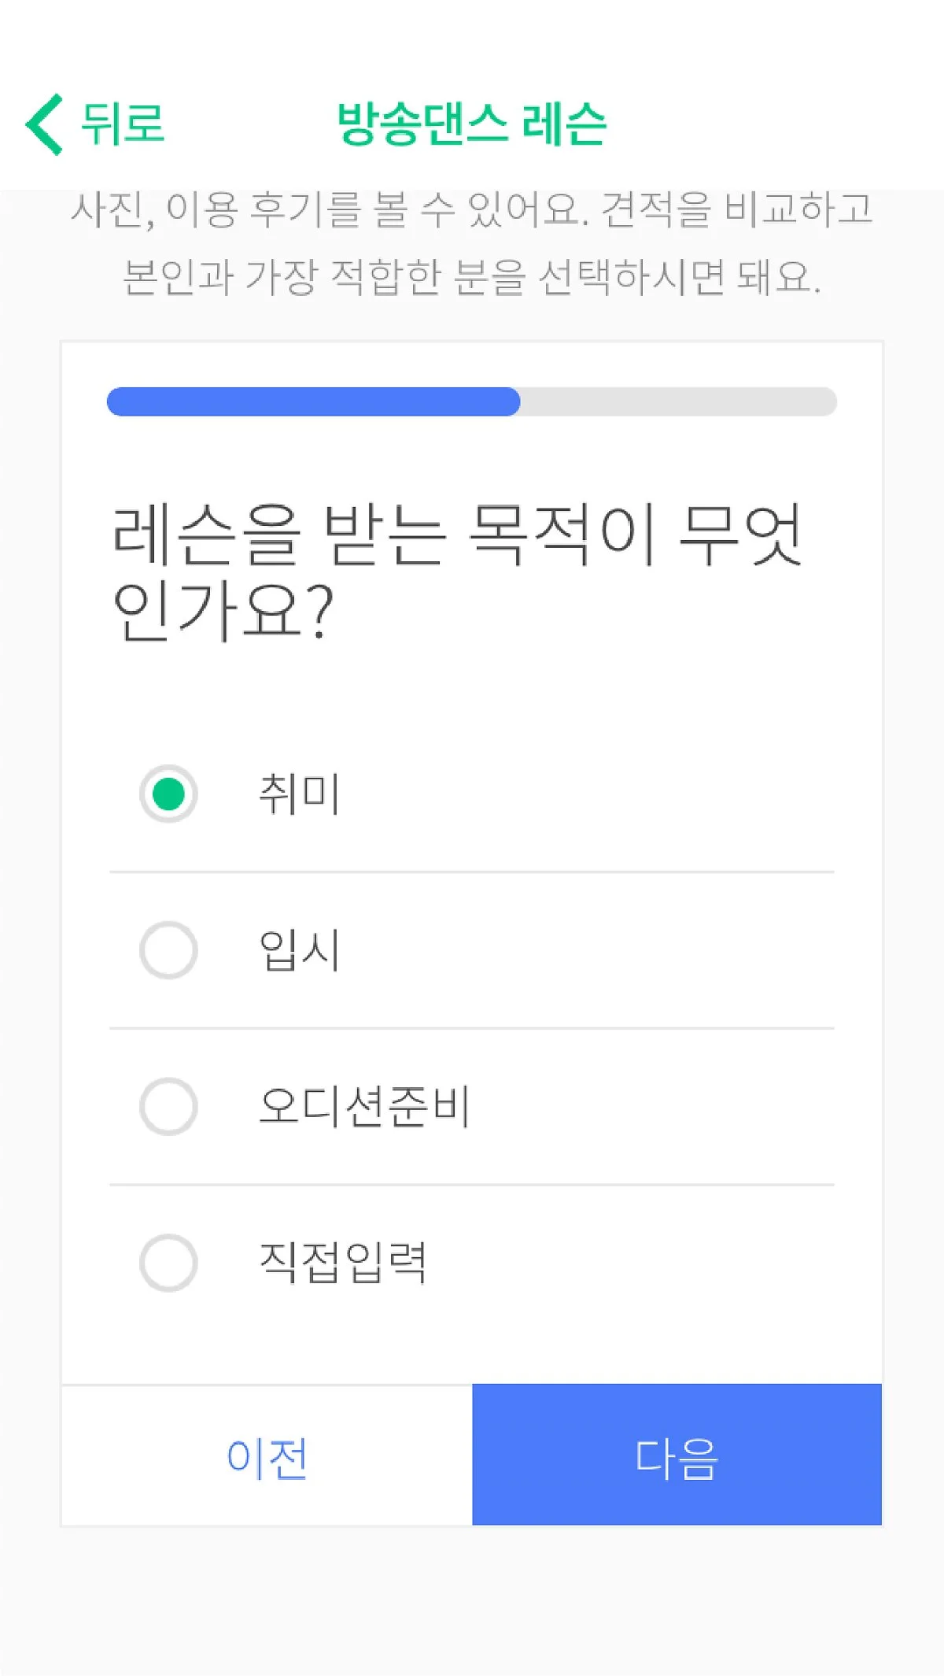The image size is (944, 1676).
Task: Click the blue filled progress bar
Action: 313,401
